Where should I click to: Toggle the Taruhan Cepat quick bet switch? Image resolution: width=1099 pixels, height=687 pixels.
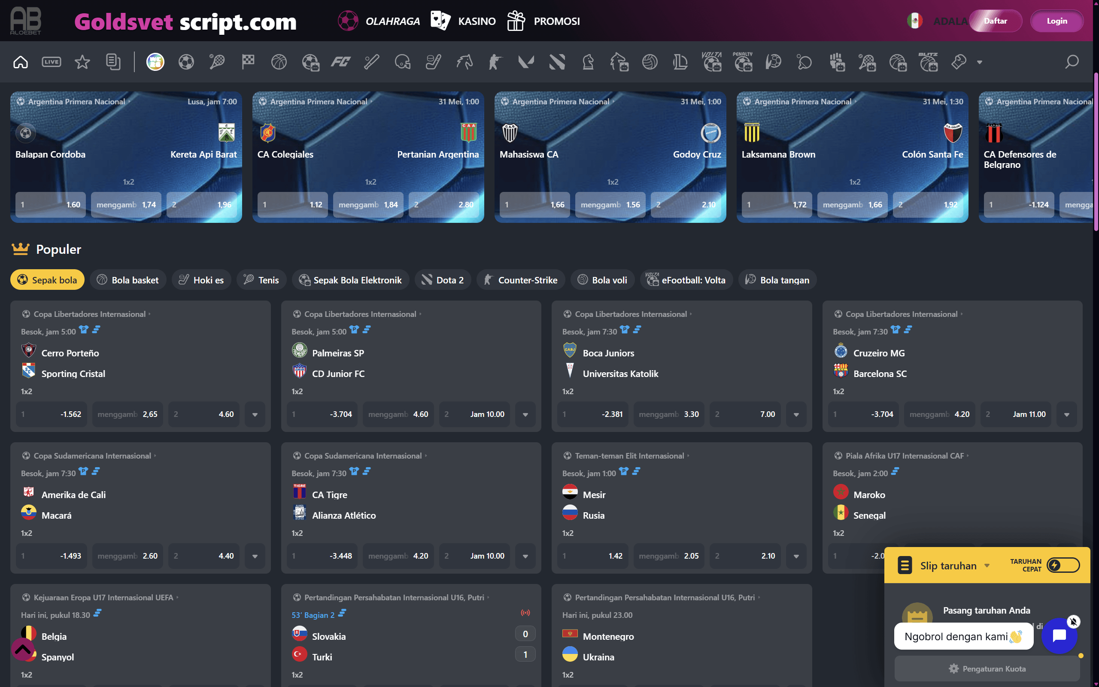1063,565
